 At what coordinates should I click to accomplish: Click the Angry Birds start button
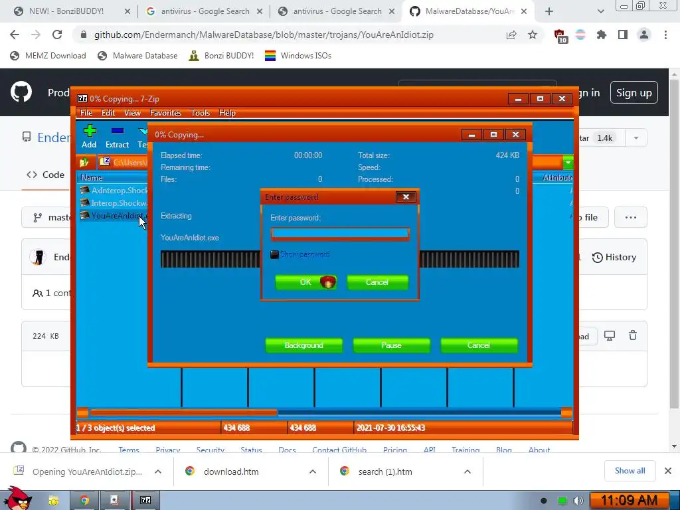(x=17, y=498)
